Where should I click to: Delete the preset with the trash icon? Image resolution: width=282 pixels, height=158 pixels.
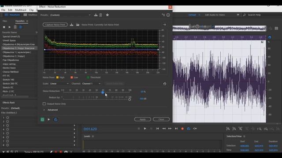click(101, 15)
